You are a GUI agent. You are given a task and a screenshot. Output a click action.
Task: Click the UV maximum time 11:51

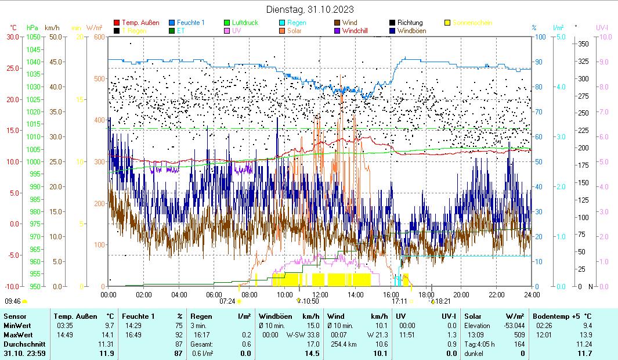[407, 335]
